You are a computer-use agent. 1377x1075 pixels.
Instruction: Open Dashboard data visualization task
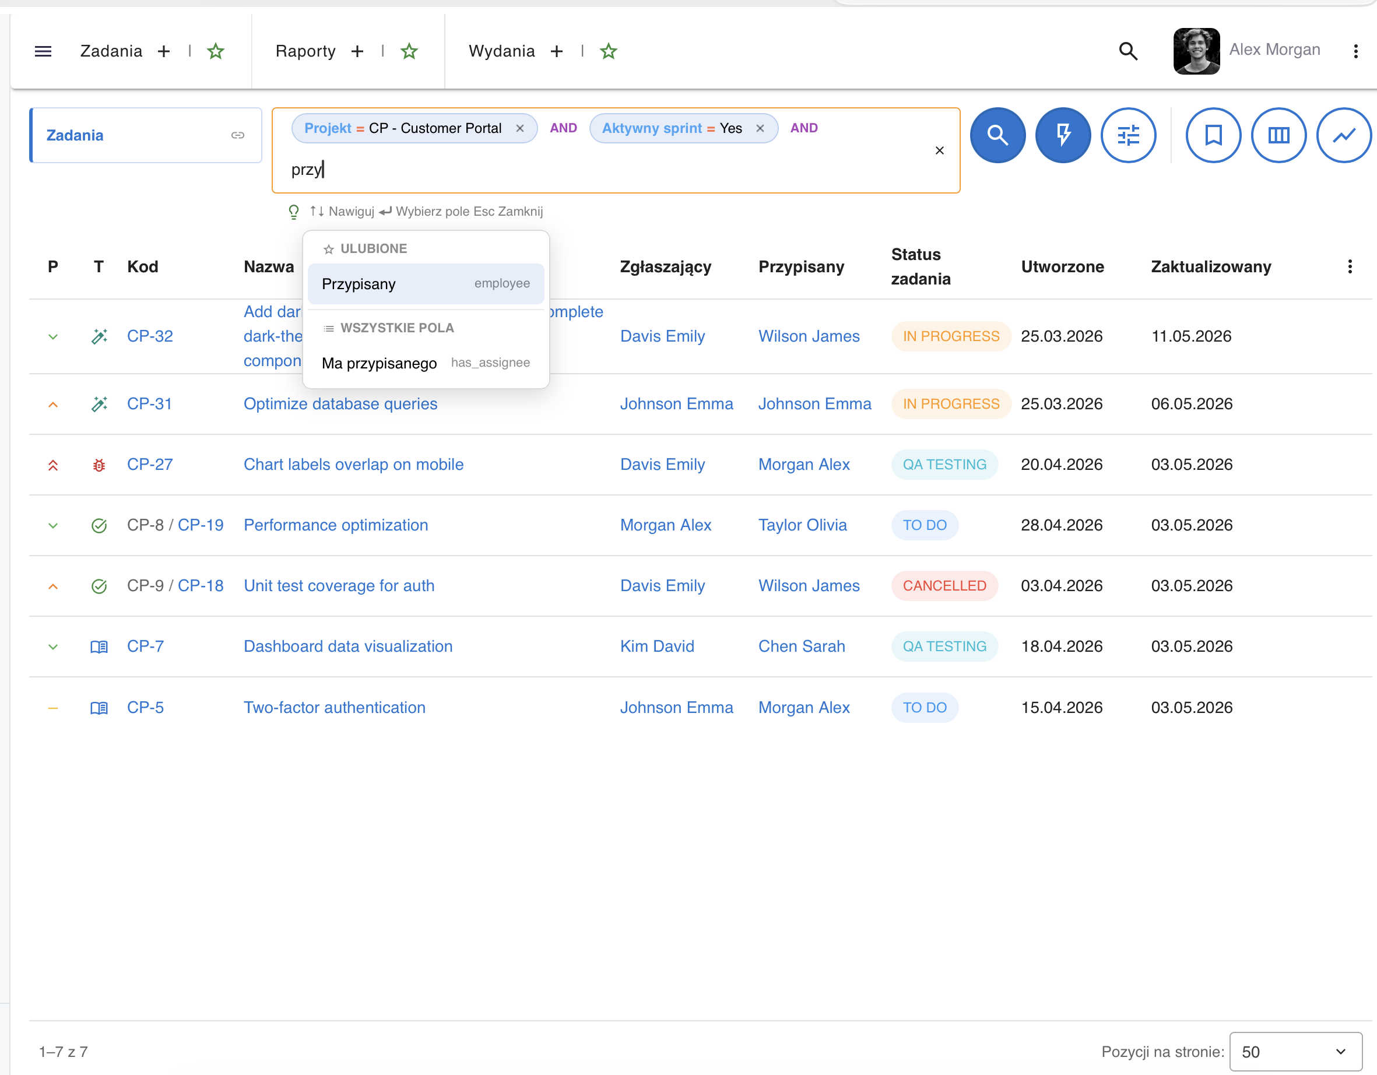347,647
